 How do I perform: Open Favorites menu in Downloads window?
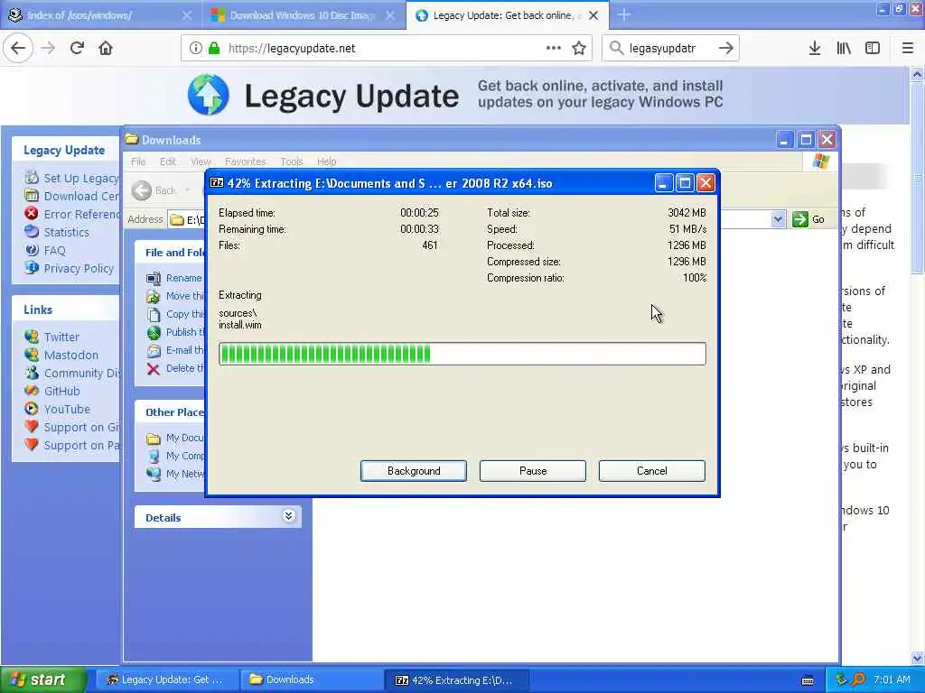pyautogui.click(x=246, y=162)
